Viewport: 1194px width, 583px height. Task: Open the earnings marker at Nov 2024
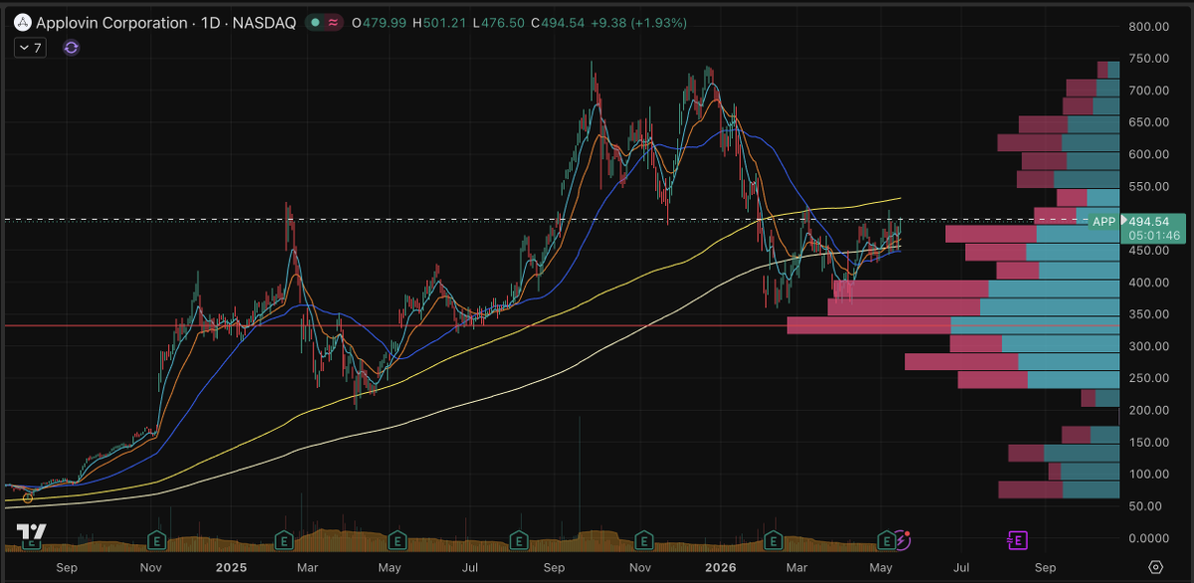coord(156,541)
